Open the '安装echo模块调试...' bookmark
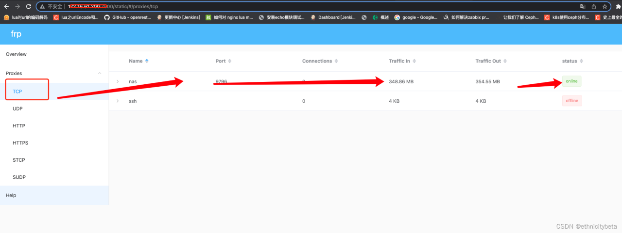 tap(282, 17)
